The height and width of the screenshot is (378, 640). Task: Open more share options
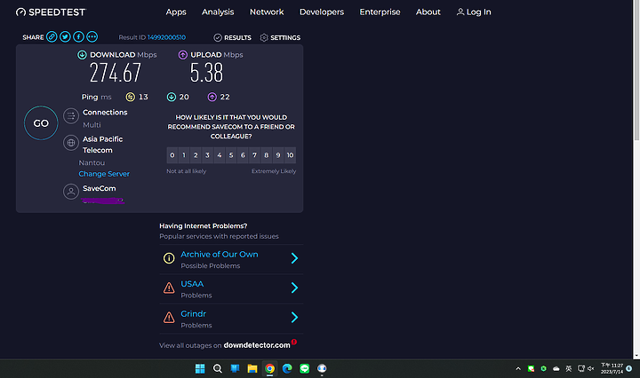[92, 36]
